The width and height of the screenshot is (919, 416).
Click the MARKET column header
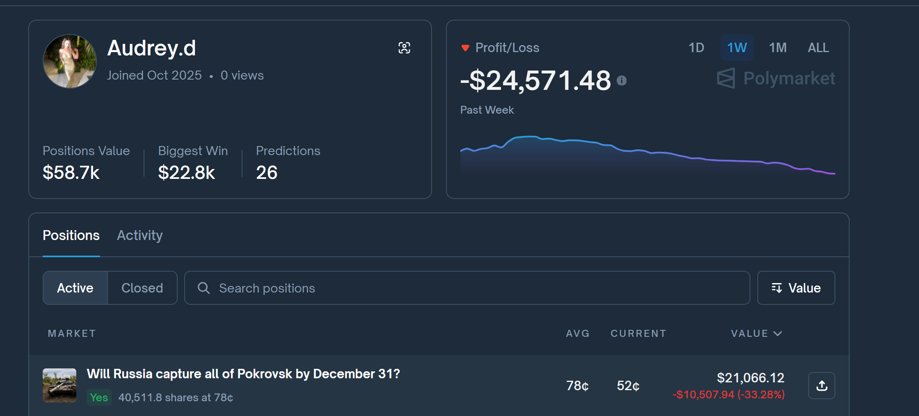(72, 334)
